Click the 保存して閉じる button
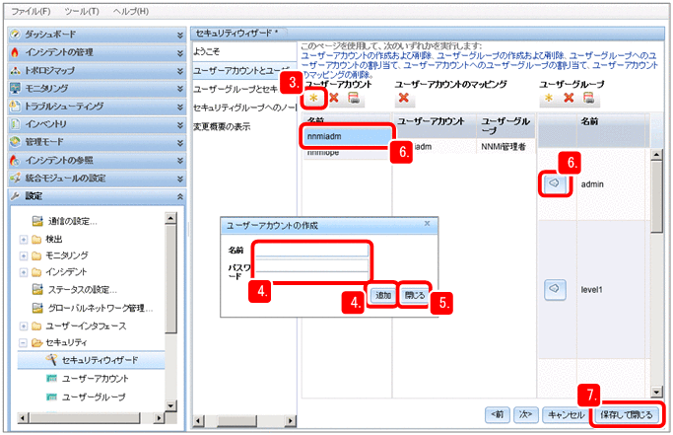Viewport: 673px width, 435px height. click(x=627, y=414)
